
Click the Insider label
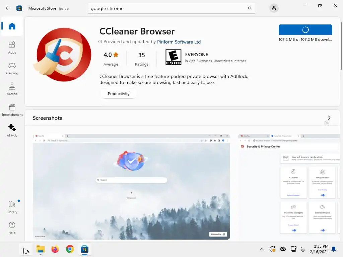64,8
